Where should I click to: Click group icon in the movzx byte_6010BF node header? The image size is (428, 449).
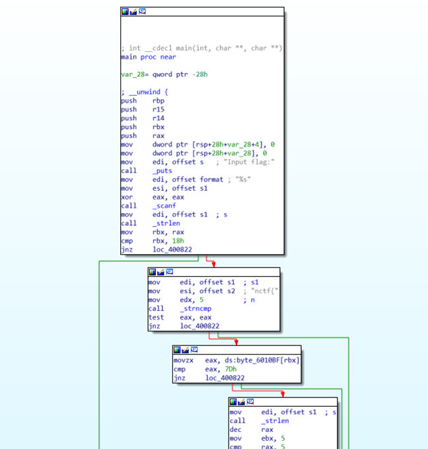point(194,350)
